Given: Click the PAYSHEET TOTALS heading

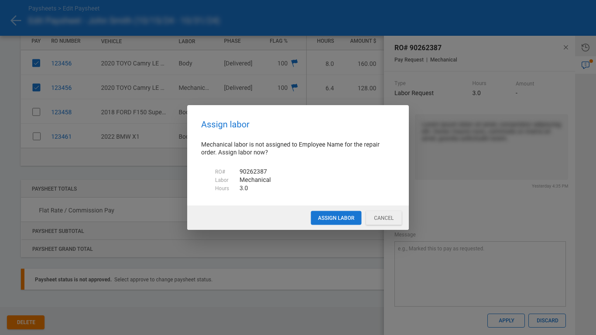Looking at the screenshot, I should [x=54, y=189].
